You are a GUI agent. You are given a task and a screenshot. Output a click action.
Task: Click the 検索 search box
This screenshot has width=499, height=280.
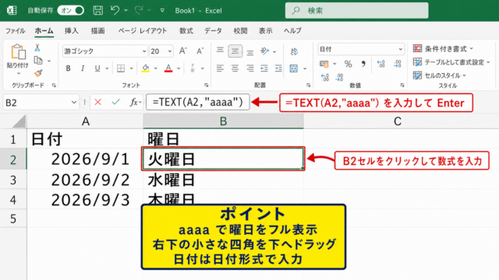point(357,10)
